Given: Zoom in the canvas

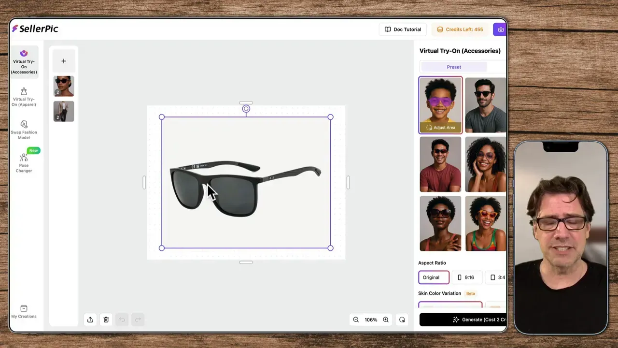Looking at the screenshot, I should click(x=386, y=319).
